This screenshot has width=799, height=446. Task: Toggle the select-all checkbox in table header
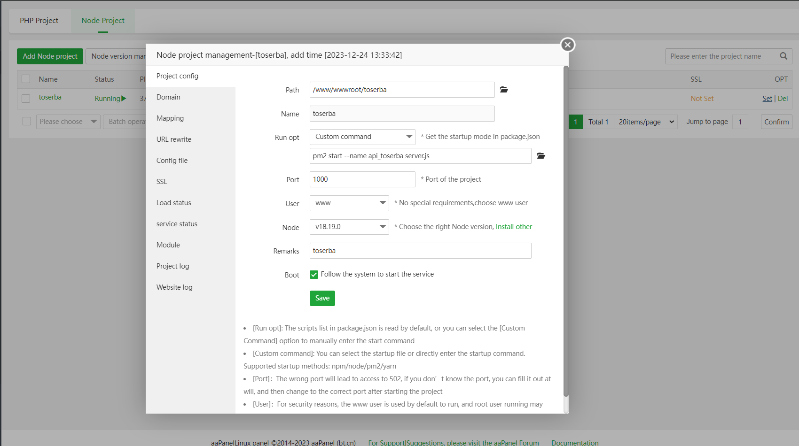(x=26, y=79)
